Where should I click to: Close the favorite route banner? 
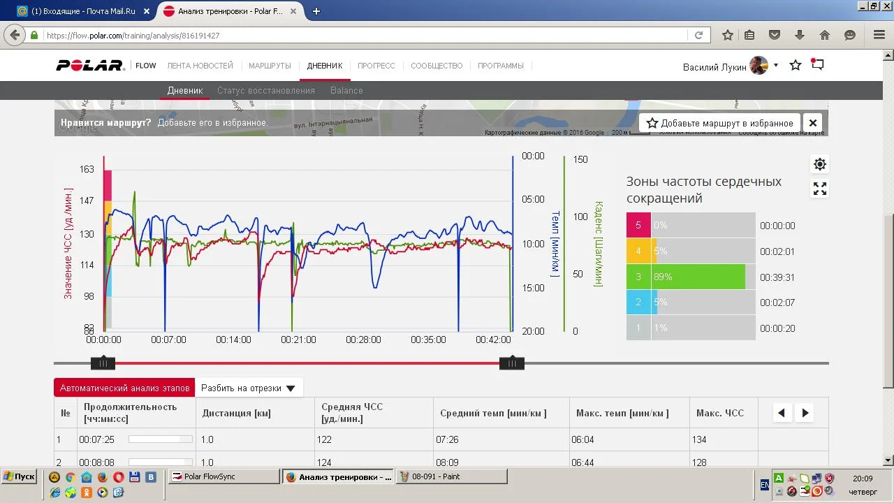(x=812, y=123)
